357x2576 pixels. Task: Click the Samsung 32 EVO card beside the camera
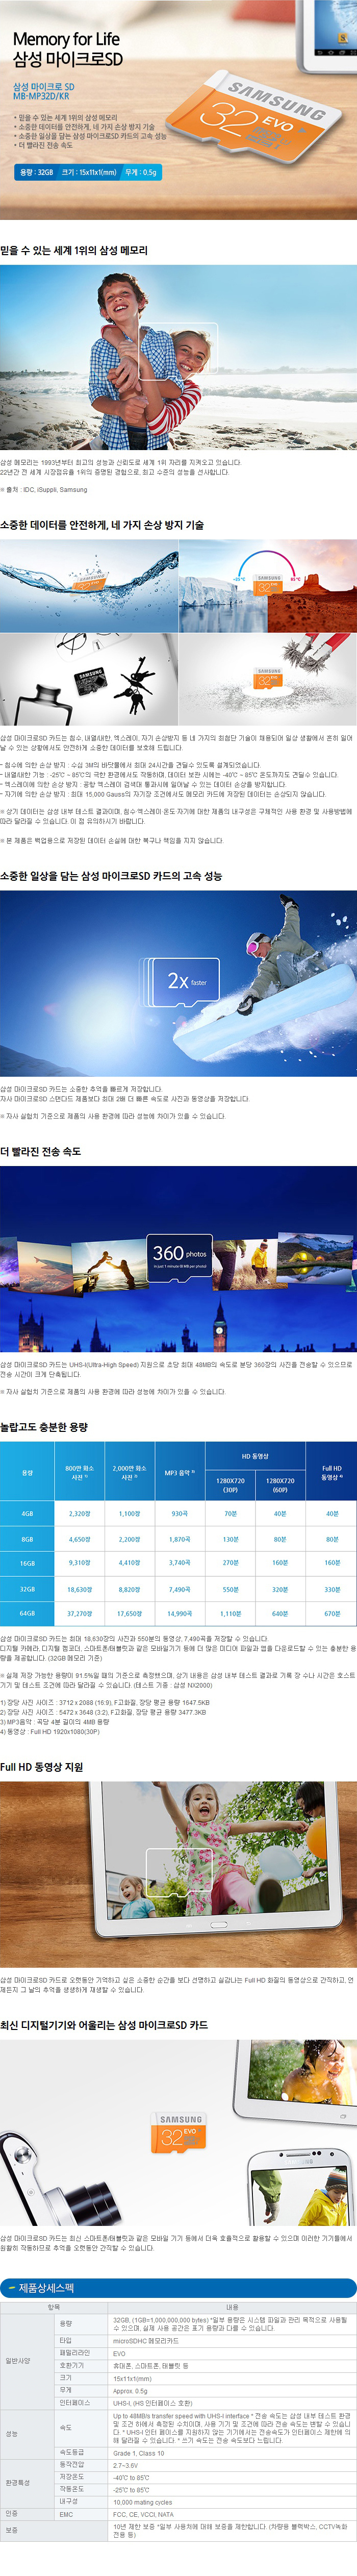(x=180, y=2133)
